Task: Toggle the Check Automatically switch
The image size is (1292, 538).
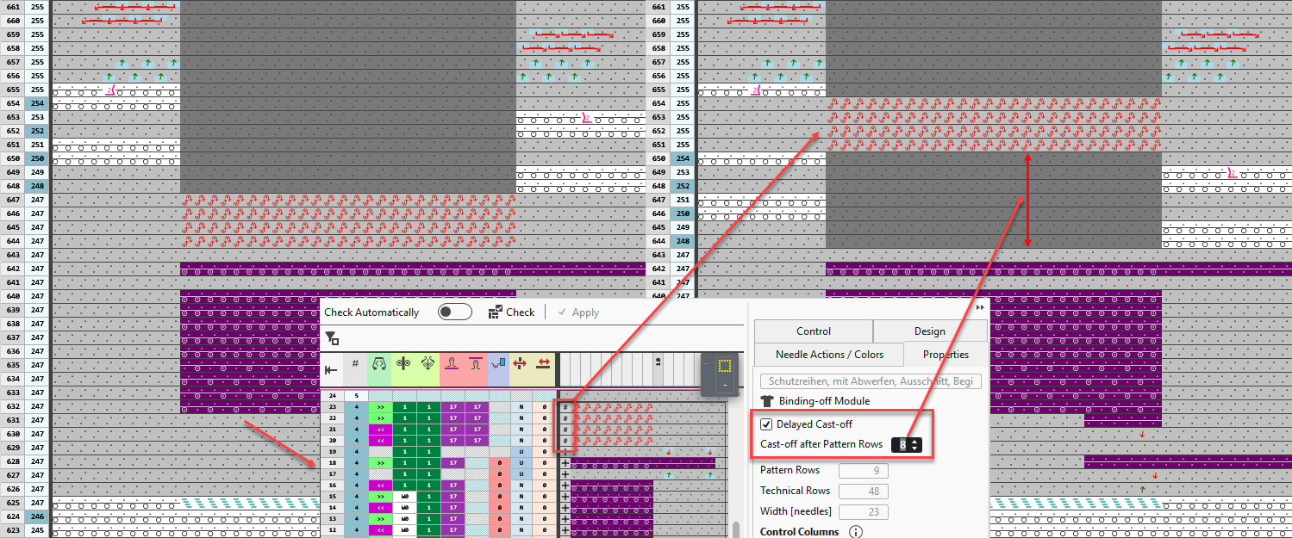Action: point(454,312)
